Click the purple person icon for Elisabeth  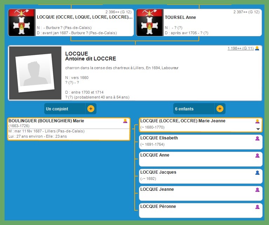(x=257, y=138)
